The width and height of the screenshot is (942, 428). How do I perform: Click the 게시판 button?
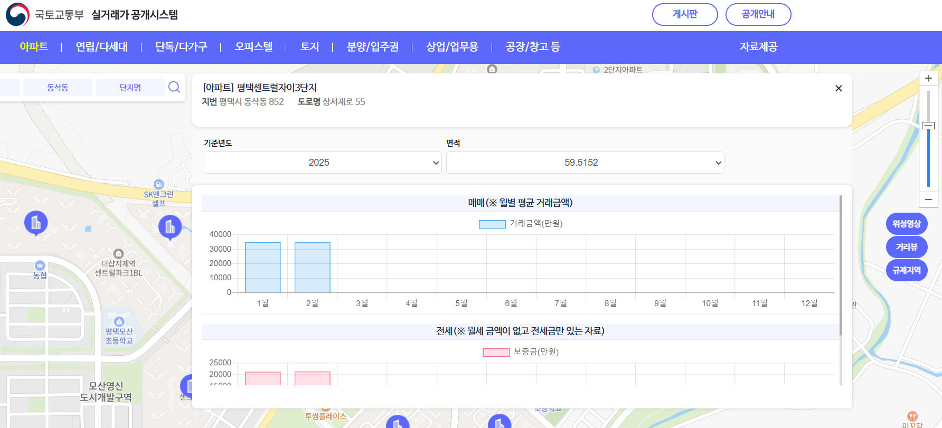tap(685, 14)
